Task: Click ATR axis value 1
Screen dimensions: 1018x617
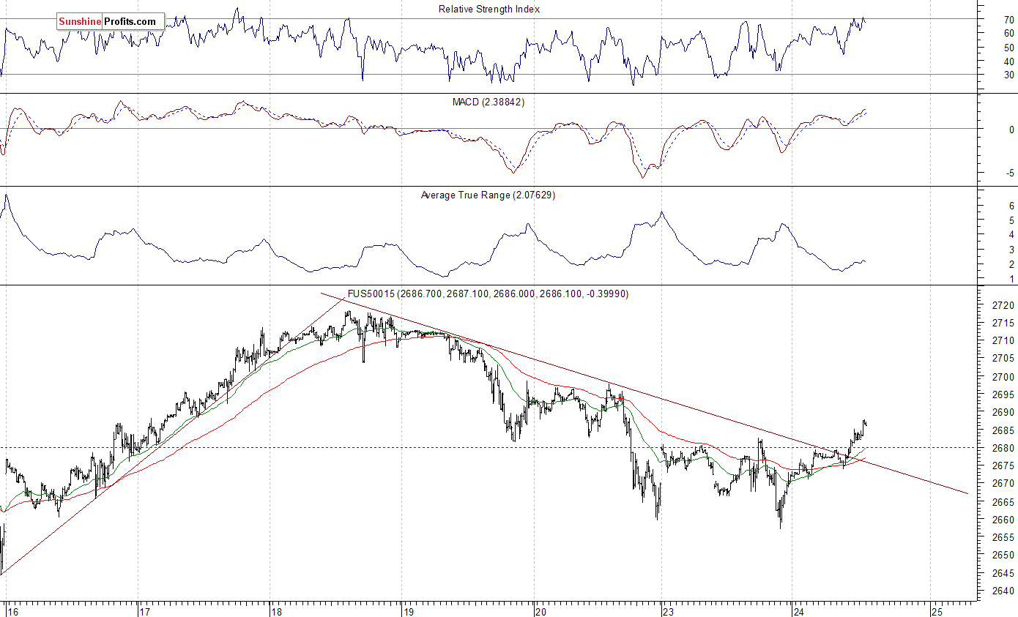Action: pyautogui.click(x=1011, y=279)
